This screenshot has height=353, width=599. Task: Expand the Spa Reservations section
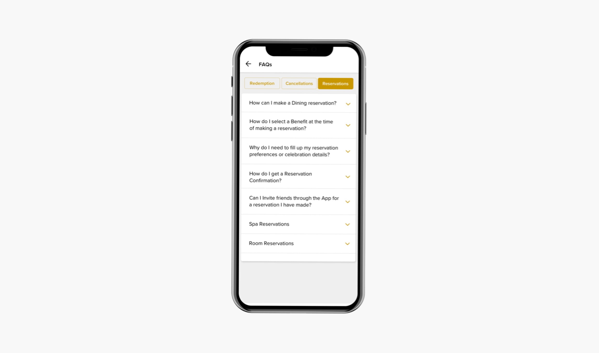(347, 224)
